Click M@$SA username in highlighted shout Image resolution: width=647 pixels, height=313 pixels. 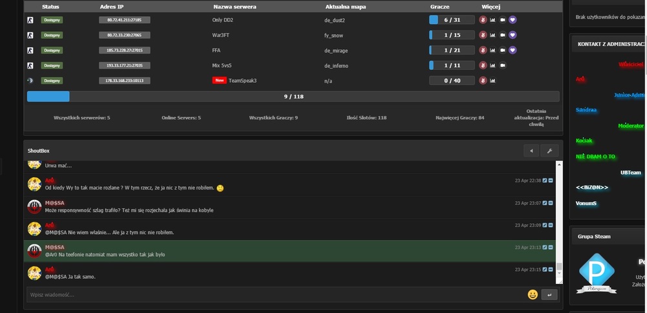tap(55, 247)
